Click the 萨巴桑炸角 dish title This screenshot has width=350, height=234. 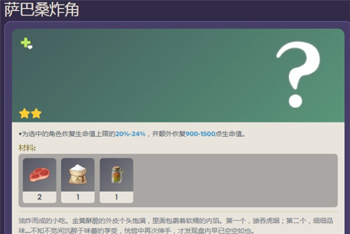pos(41,11)
